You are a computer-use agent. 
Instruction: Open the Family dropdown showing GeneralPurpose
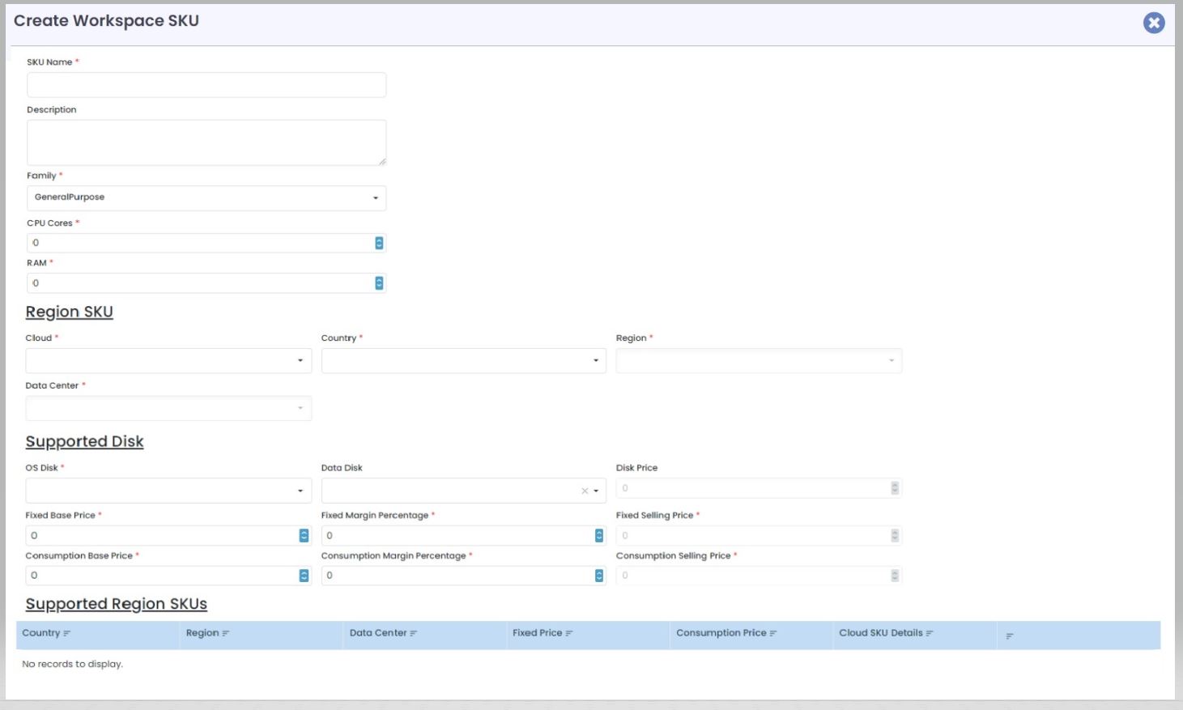[206, 198]
